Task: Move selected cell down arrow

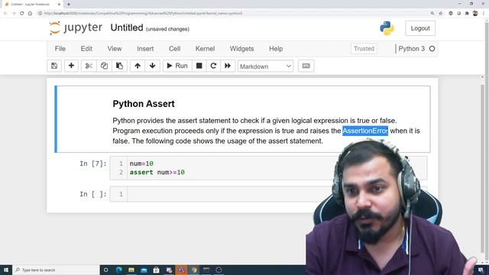Action: click(153, 66)
